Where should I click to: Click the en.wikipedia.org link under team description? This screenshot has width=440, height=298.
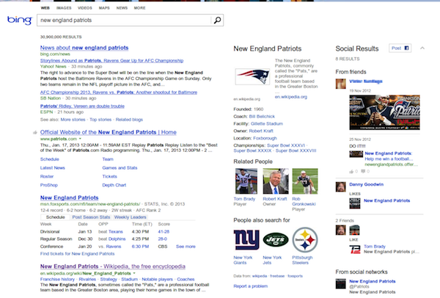[291, 97]
